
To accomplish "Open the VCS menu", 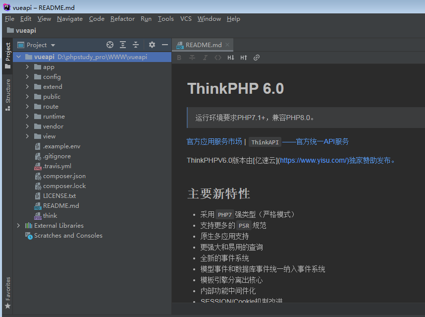I will [186, 18].
